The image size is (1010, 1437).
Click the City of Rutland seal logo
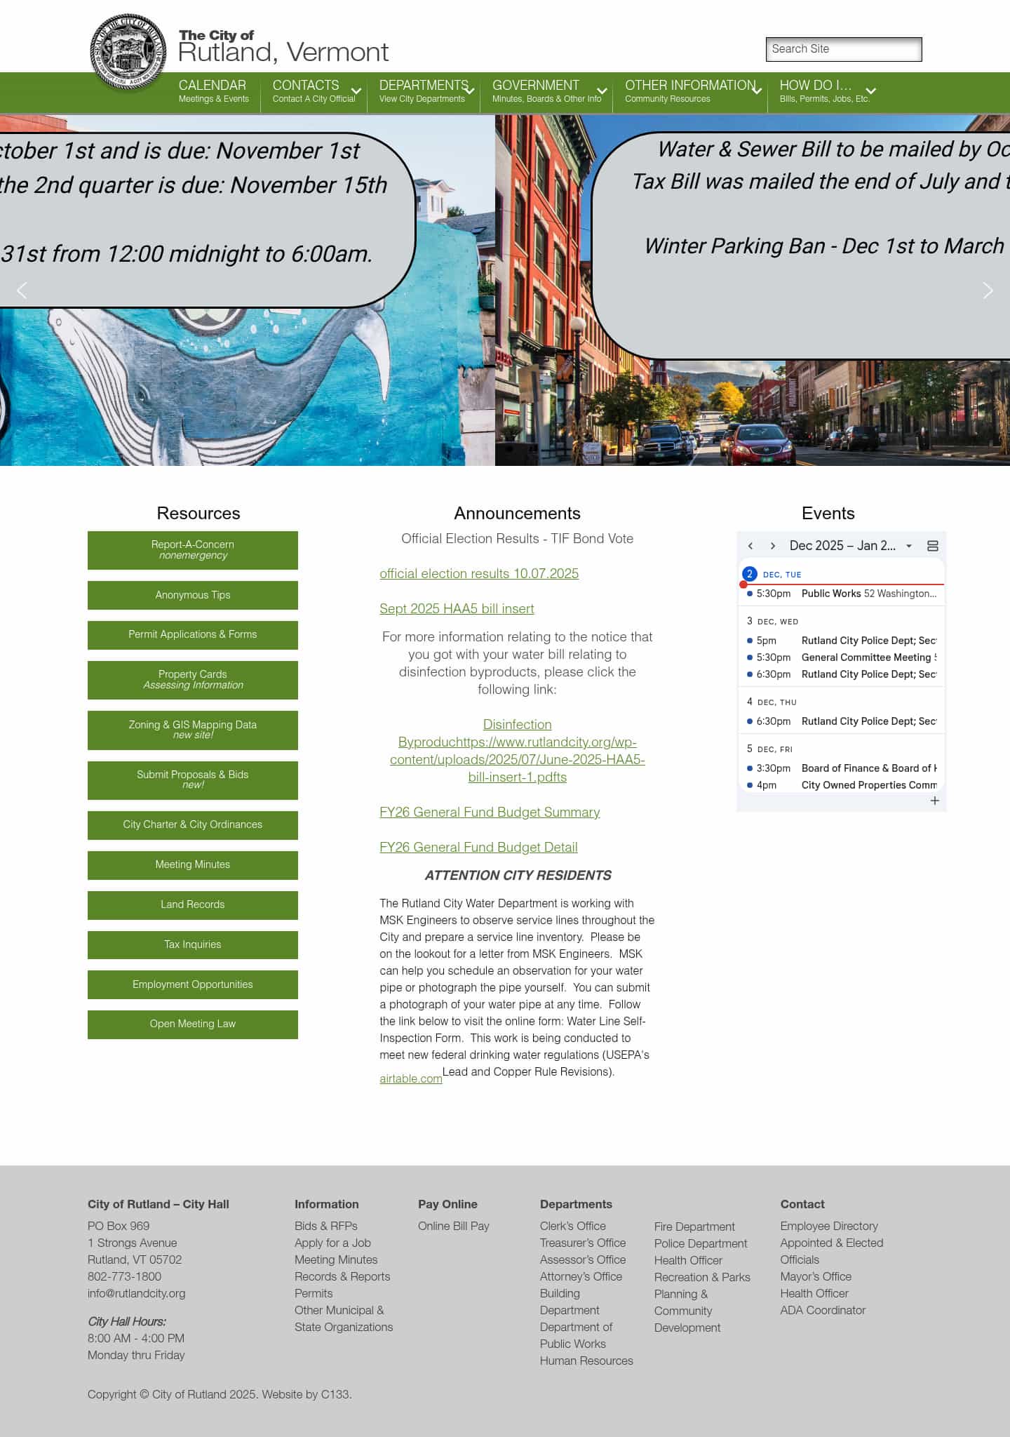[x=128, y=53]
